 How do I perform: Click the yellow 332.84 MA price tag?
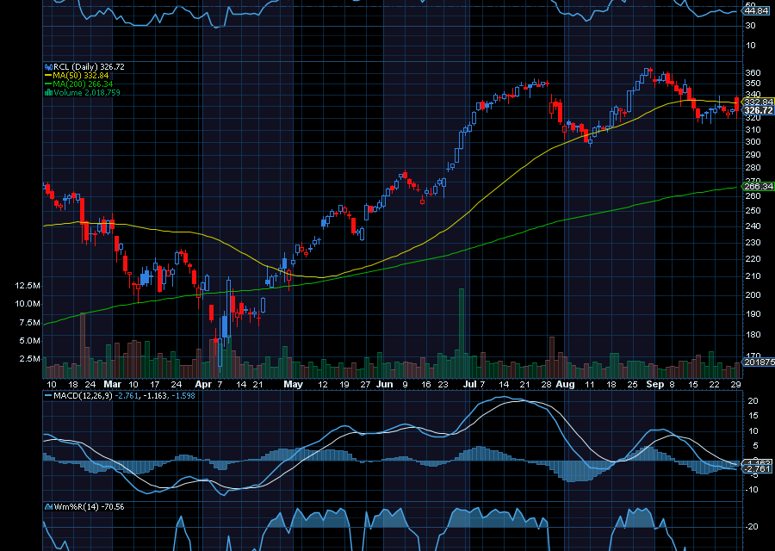coord(758,102)
